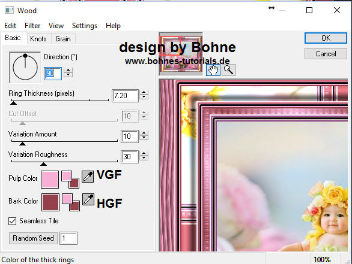Viewport: 352px width, 264px height.
Task: Increase Ring Thickness with up arrow
Action: coord(144,93)
